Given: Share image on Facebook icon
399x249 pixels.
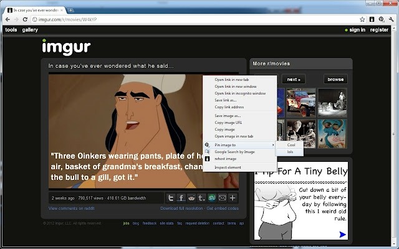Looking at the screenshot, I should [x=181, y=198].
